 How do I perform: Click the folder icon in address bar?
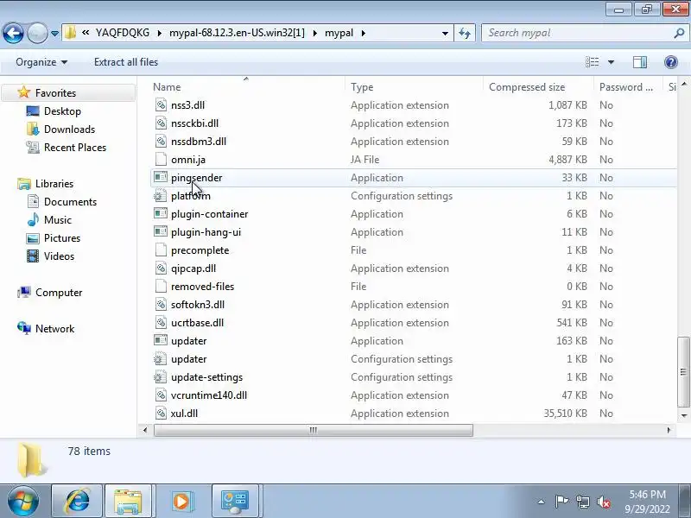(x=70, y=33)
